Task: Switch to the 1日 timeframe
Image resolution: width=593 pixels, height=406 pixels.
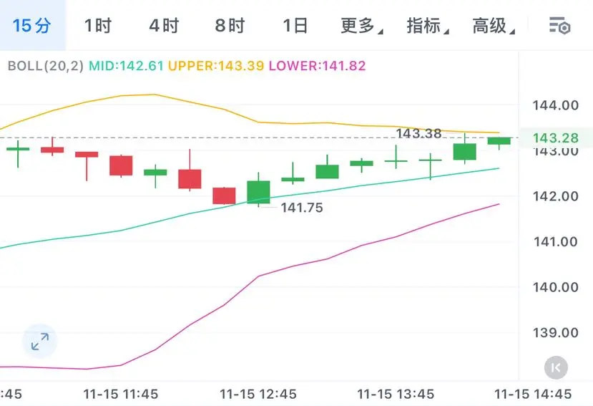Action: pos(295,26)
